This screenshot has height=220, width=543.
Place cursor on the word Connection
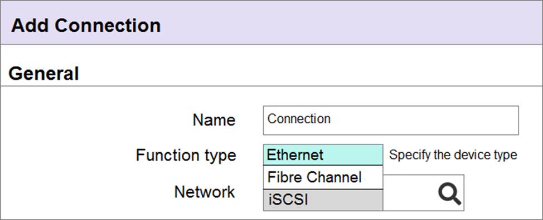coord(299,119)
